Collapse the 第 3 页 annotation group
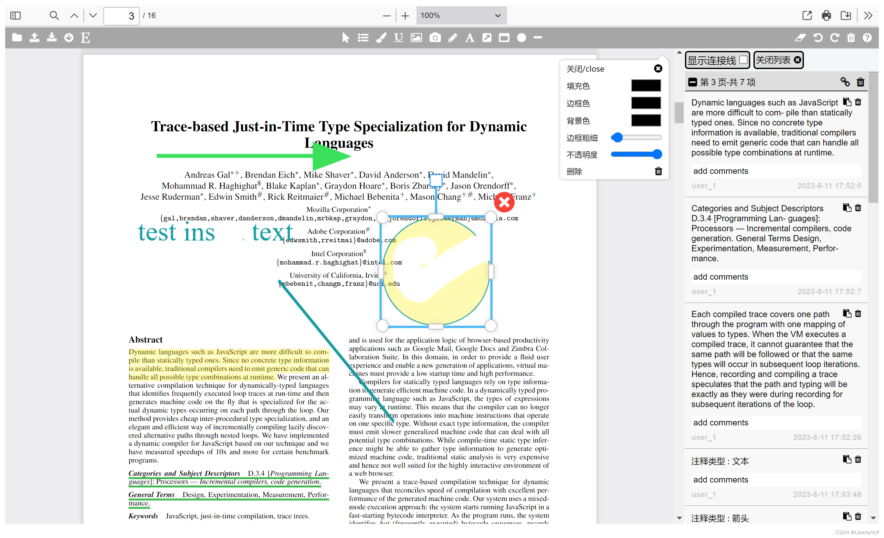The height and width of the screenshot is (538, 884). (692, 82)
